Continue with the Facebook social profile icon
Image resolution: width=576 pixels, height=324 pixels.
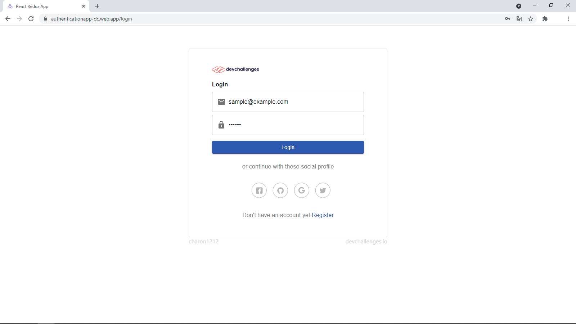(x=259, y=190)
